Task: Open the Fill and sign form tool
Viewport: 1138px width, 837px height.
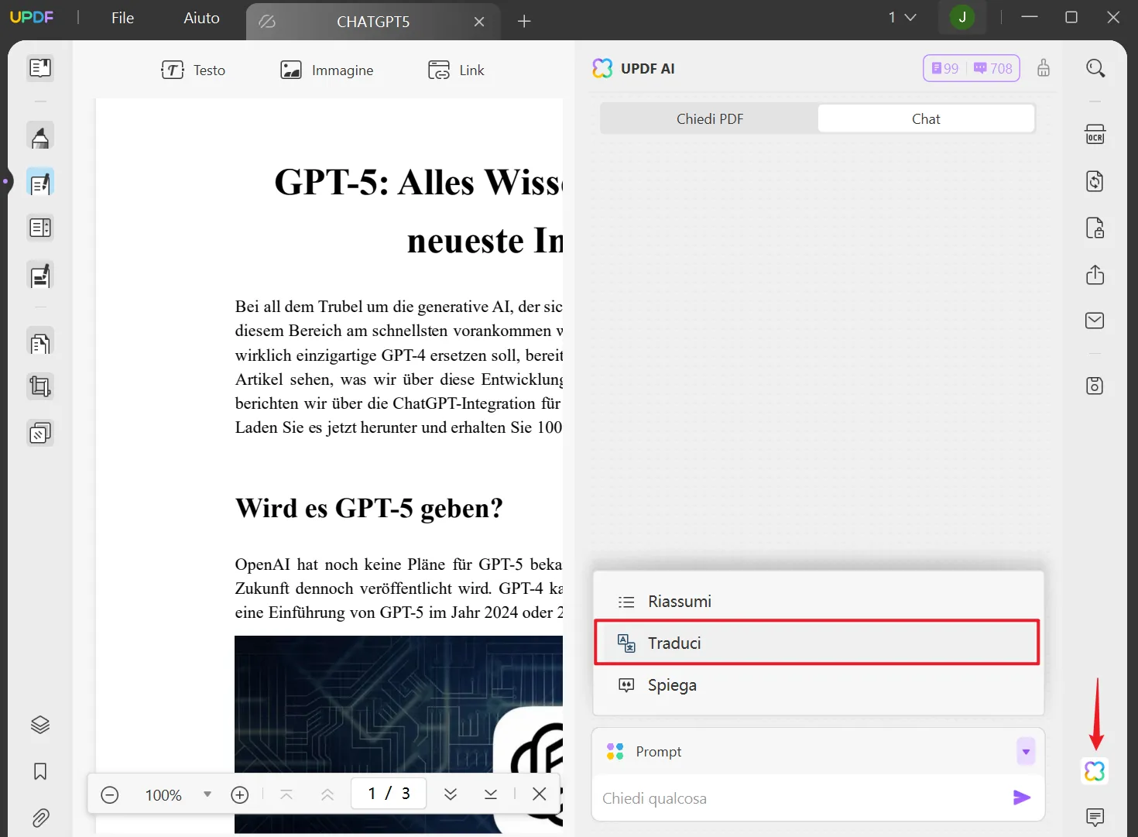Action: pyautogui.click(x=40, y=276)
